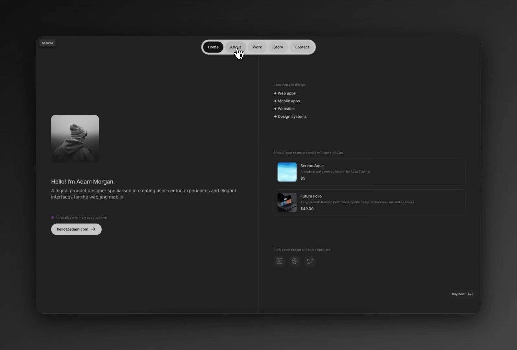Navigate to the Contact tab
This screenshot has width=517, height=350.
302,47
